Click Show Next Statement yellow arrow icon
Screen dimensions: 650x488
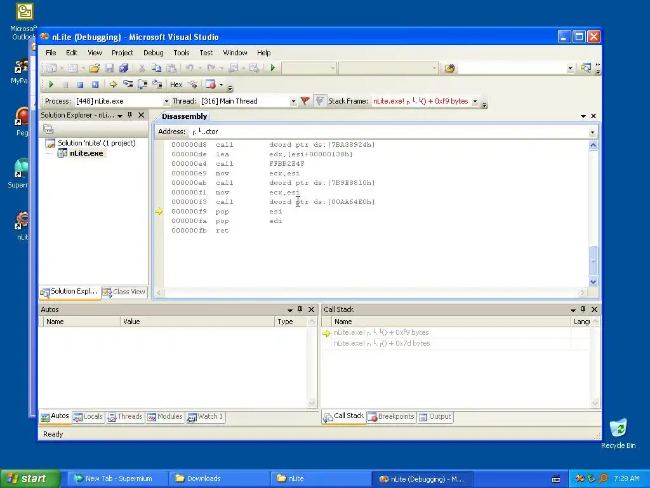113,85
